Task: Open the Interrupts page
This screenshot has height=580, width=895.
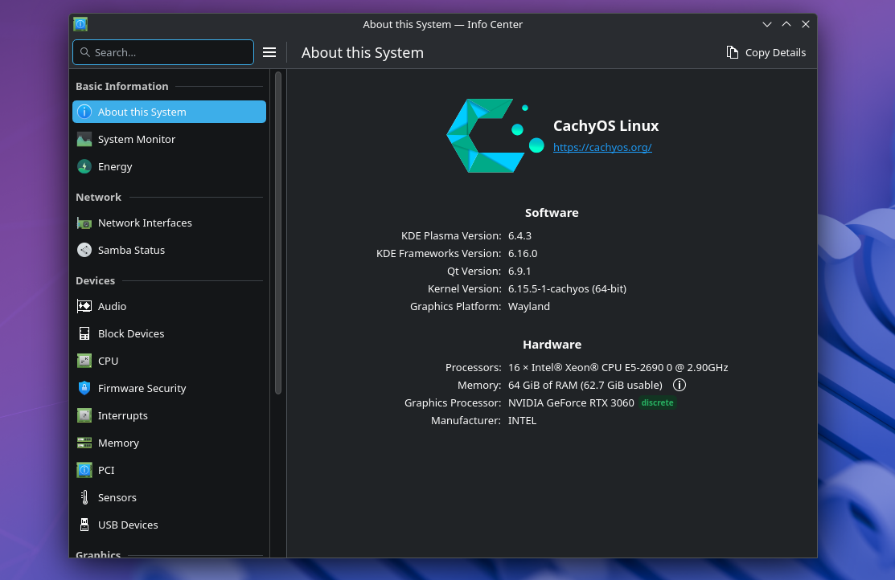Action: pyautogui.click(x=123, y=416)
